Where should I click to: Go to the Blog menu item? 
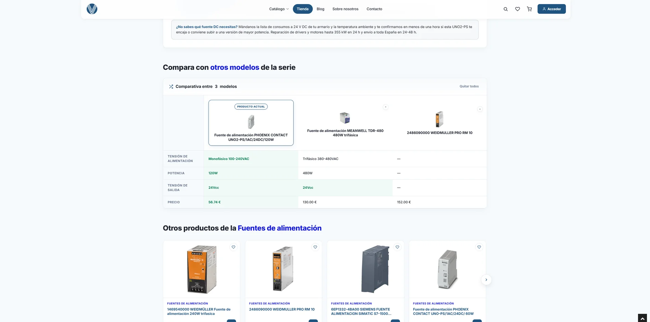(x=321, y=9)
